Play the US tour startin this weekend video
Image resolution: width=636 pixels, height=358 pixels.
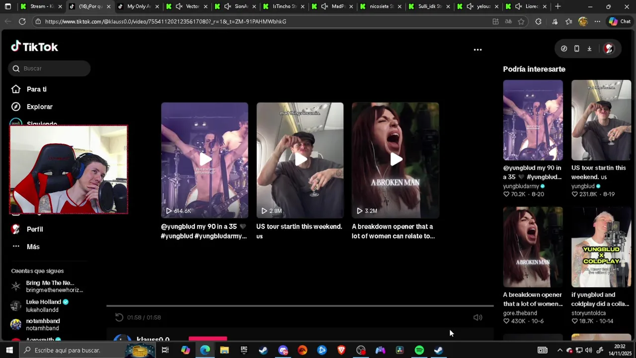[x=300, y=160]
